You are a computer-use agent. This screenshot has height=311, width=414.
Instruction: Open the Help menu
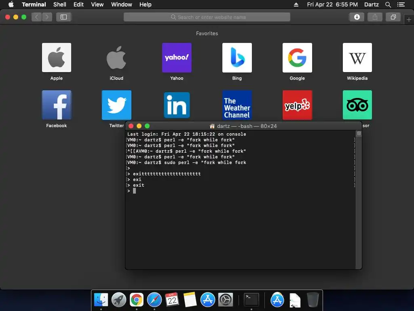pyautogui.click(x=145, y=4)
